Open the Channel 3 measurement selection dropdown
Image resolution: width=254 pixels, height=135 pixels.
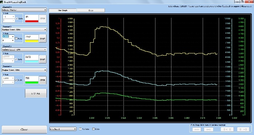(x=24, y=50)
